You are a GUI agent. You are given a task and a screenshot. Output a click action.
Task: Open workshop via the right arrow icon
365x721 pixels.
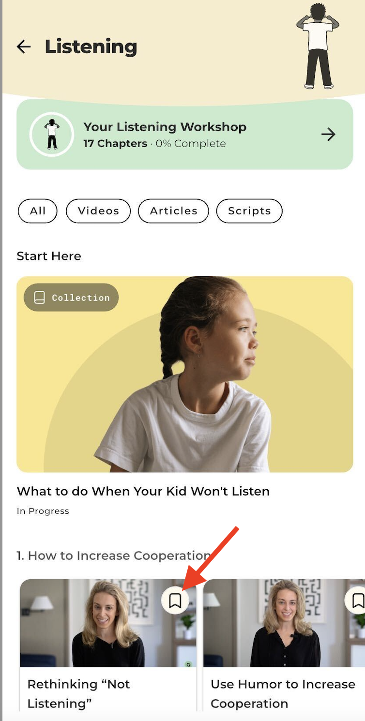coord(328,135)
